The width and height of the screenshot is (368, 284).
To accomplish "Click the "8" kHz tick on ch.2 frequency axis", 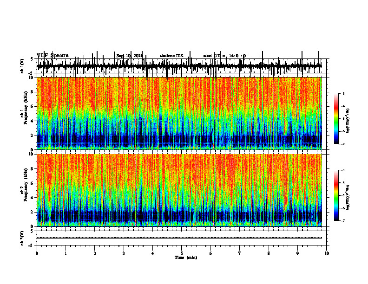I will click(x=32, y=169).
